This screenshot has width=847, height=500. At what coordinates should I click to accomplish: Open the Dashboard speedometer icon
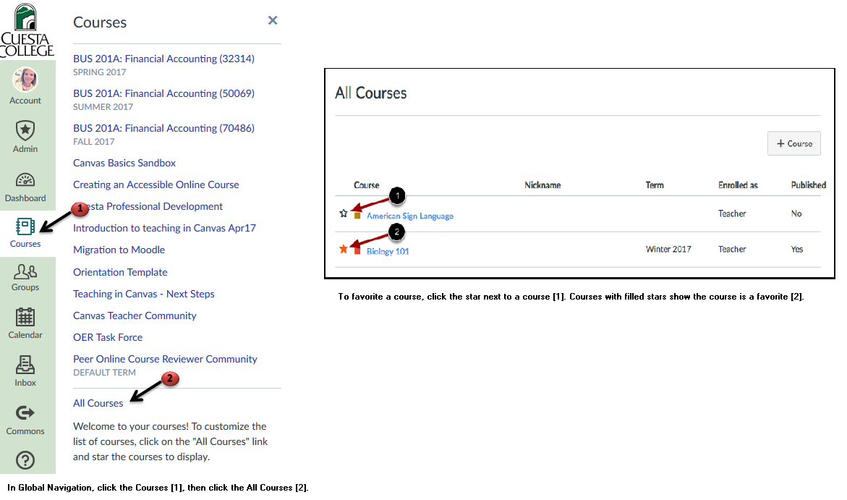[x=25, y=179]
